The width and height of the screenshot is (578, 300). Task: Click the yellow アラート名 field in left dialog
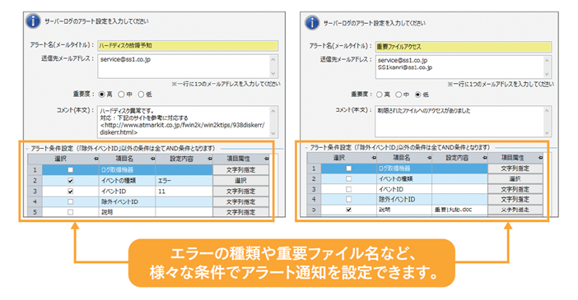pos(188,46)
